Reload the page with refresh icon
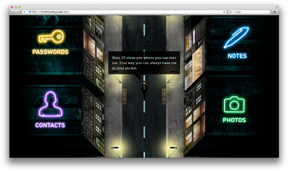Viewport: 288px width, 171px height. coord(224,12)
